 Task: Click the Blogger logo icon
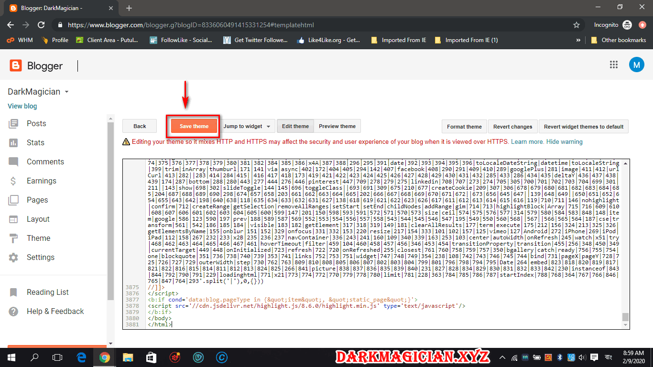(x=16, y=65)
